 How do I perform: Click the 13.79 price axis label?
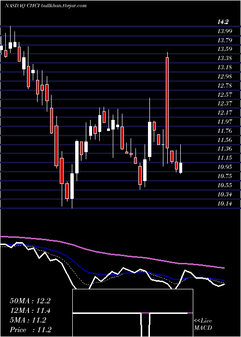tap(225, 40)
